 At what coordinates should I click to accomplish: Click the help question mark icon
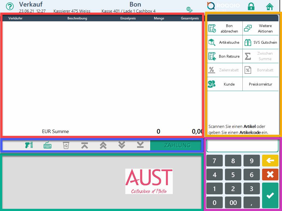10,7
